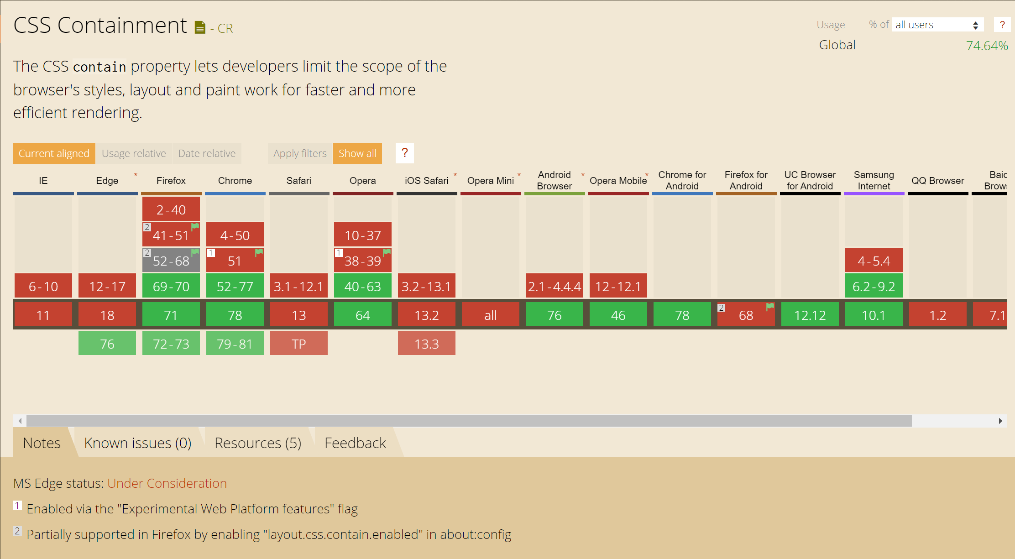The image size is (1015, 559).
Task: Click the Chrome column header
Action: click(x=235, y=181)
